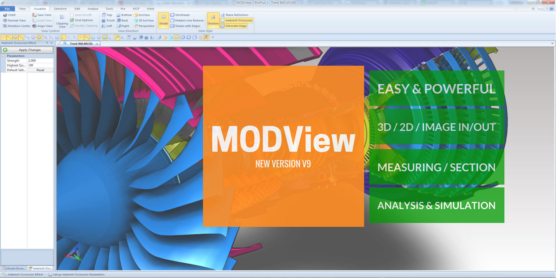Set the SE IsoView direction
Screen dimensions: 556x278
(143, 20)
